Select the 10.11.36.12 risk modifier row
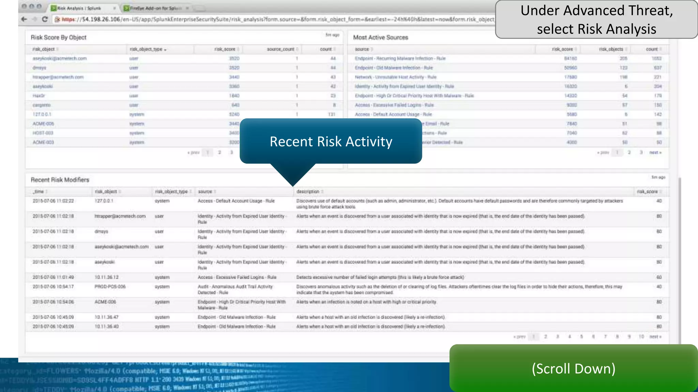Image resolution: width=698 pixels, height=392 pixels. (347, 277)
